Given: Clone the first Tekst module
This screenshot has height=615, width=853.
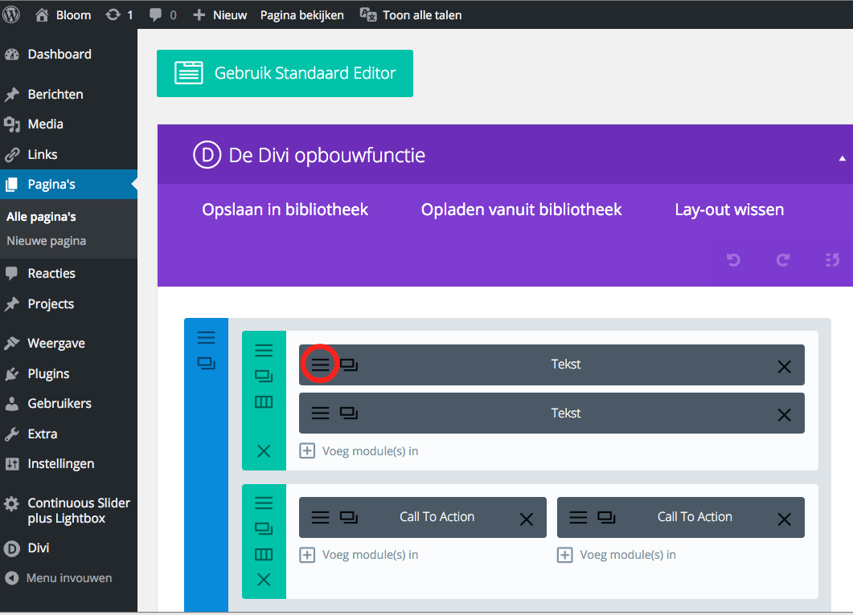Looking at the screenshot, I should tap(349, 365).
